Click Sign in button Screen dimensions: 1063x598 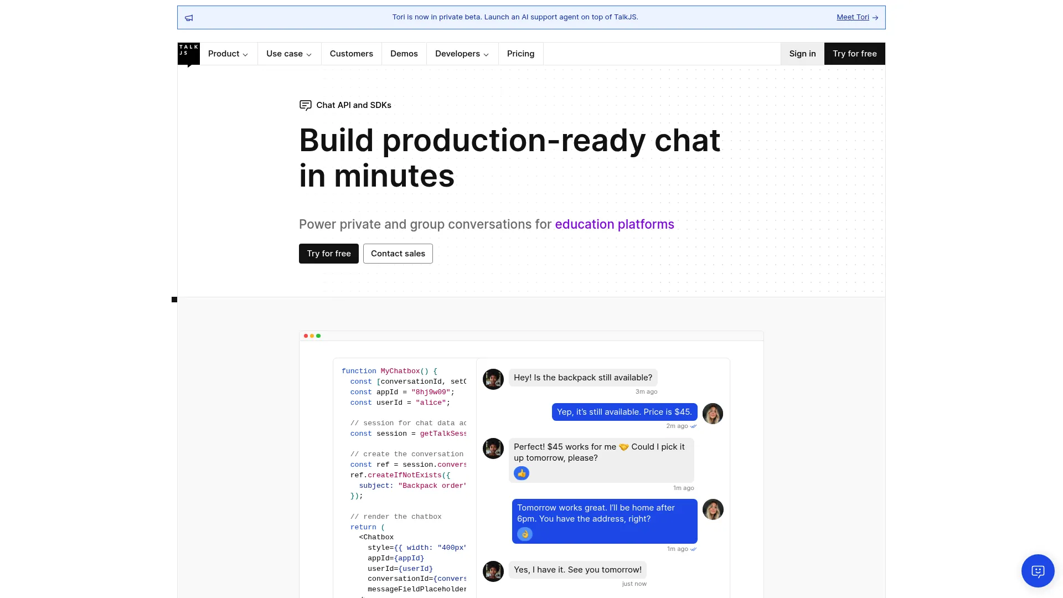coord(802,54)
